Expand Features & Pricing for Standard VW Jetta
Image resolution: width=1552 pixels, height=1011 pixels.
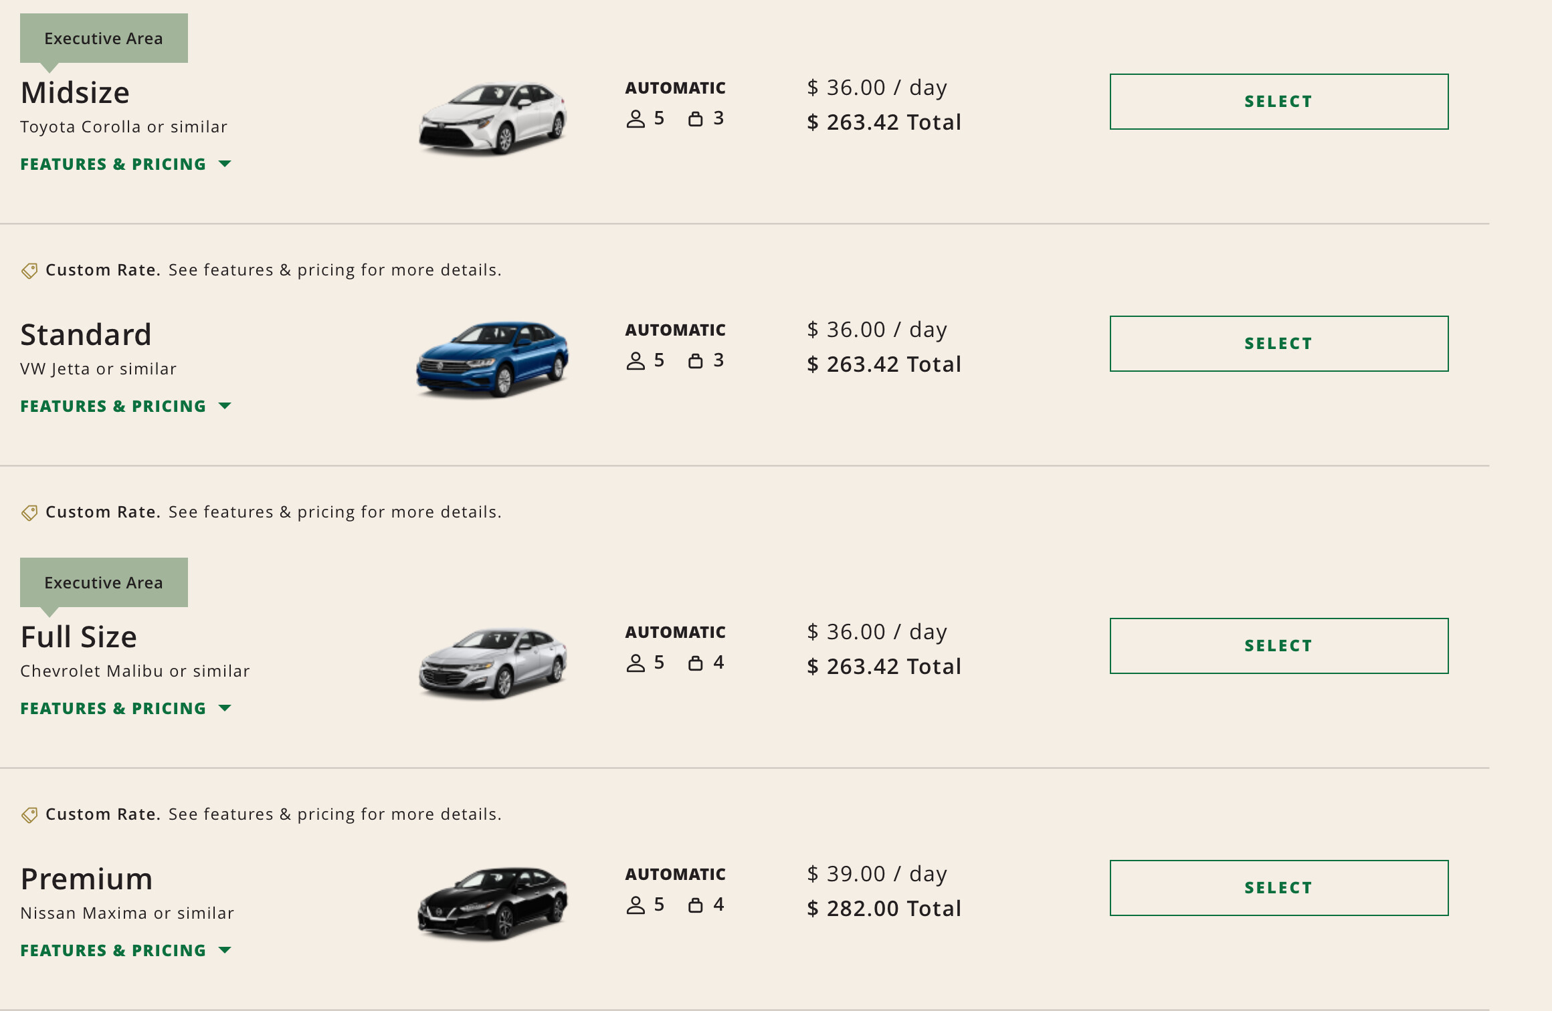click(x=126, y=407)
